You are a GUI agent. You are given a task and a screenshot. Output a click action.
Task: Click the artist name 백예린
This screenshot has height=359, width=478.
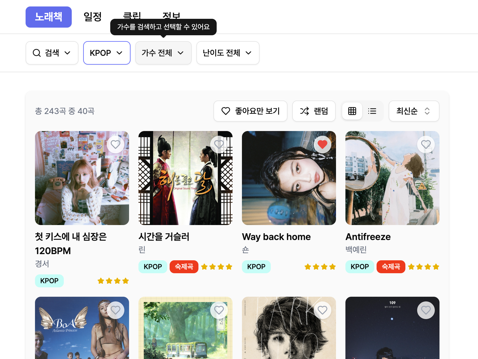tap(356, 250)
